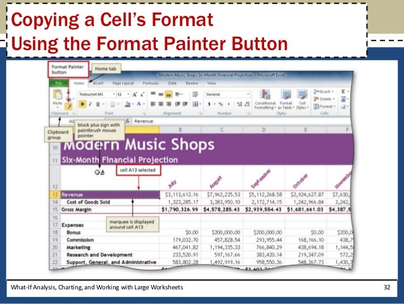Click the Cost of Goods Sold cell

[x=110, y=202]
